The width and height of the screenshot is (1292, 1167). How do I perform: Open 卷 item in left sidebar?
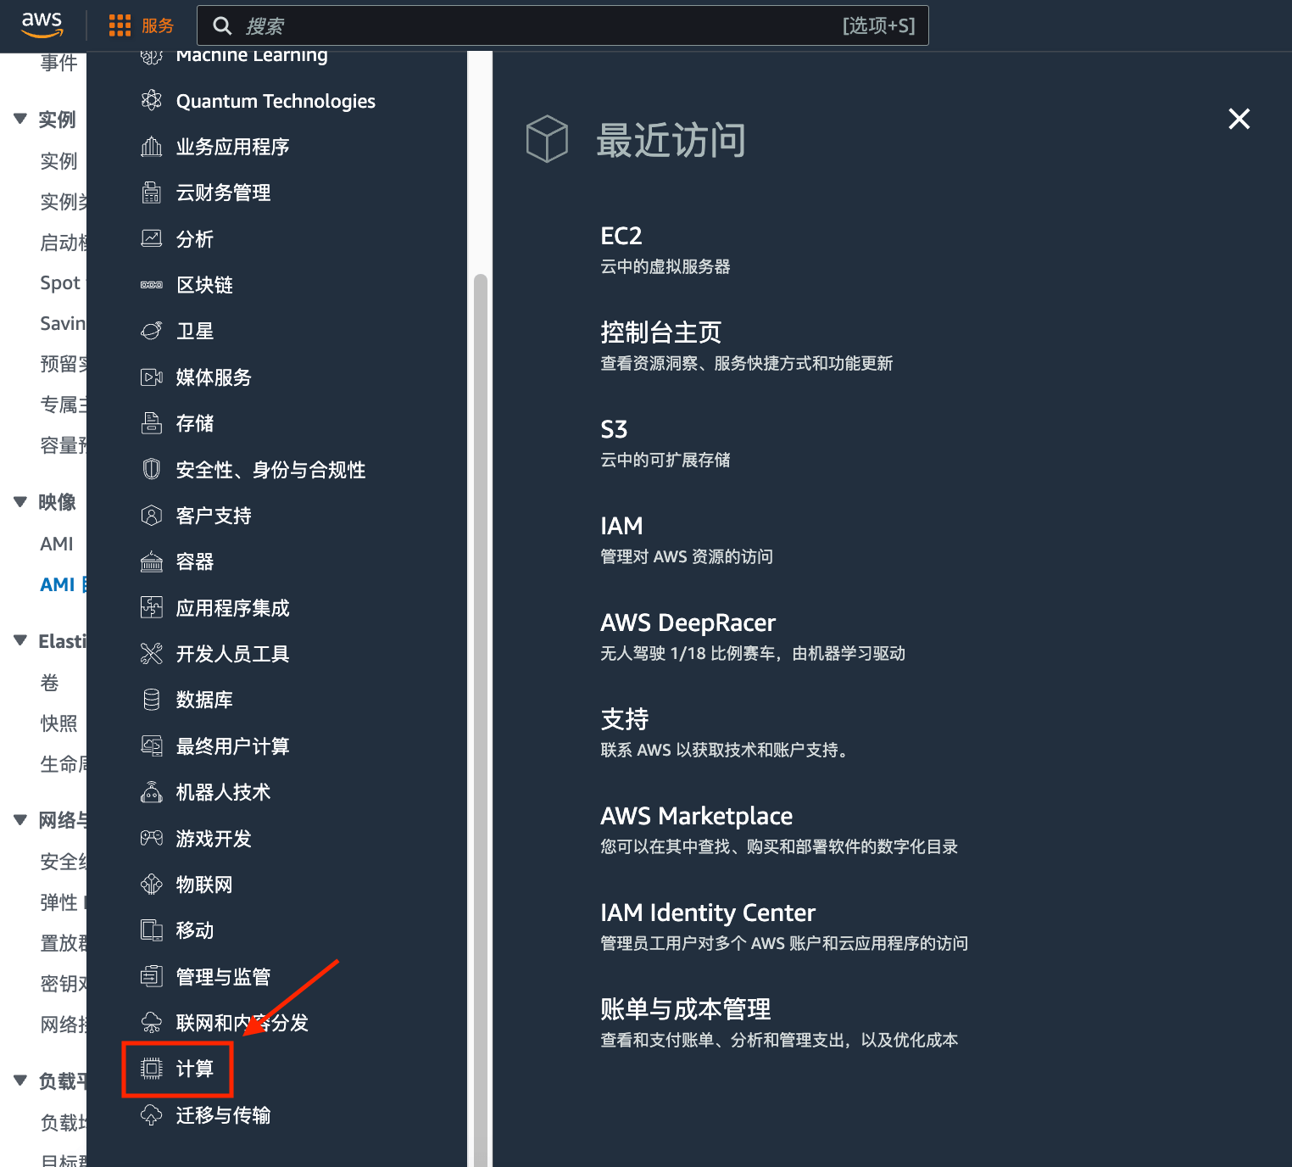pyautogui.click(x=50, y=683)
